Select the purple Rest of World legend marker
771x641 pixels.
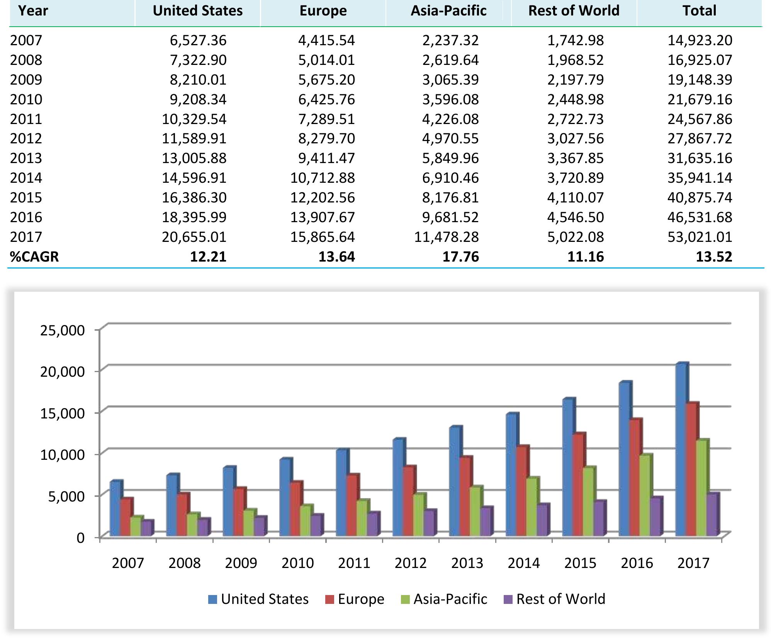[508, 600]
